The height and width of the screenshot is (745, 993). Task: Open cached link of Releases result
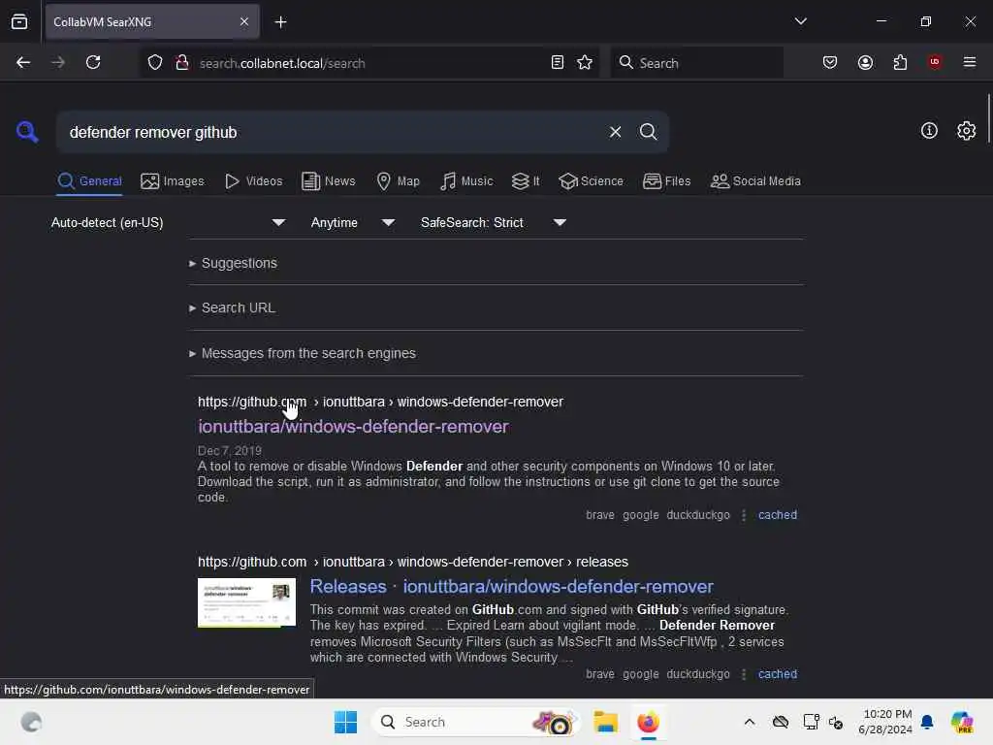(x=778, y=674)
